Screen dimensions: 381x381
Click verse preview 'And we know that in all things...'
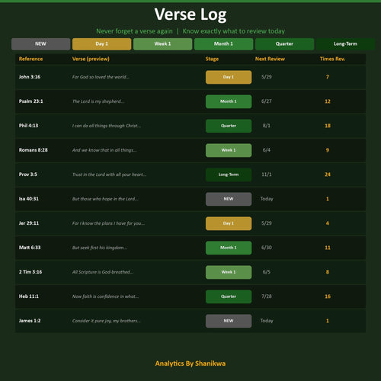coord(104,150)
